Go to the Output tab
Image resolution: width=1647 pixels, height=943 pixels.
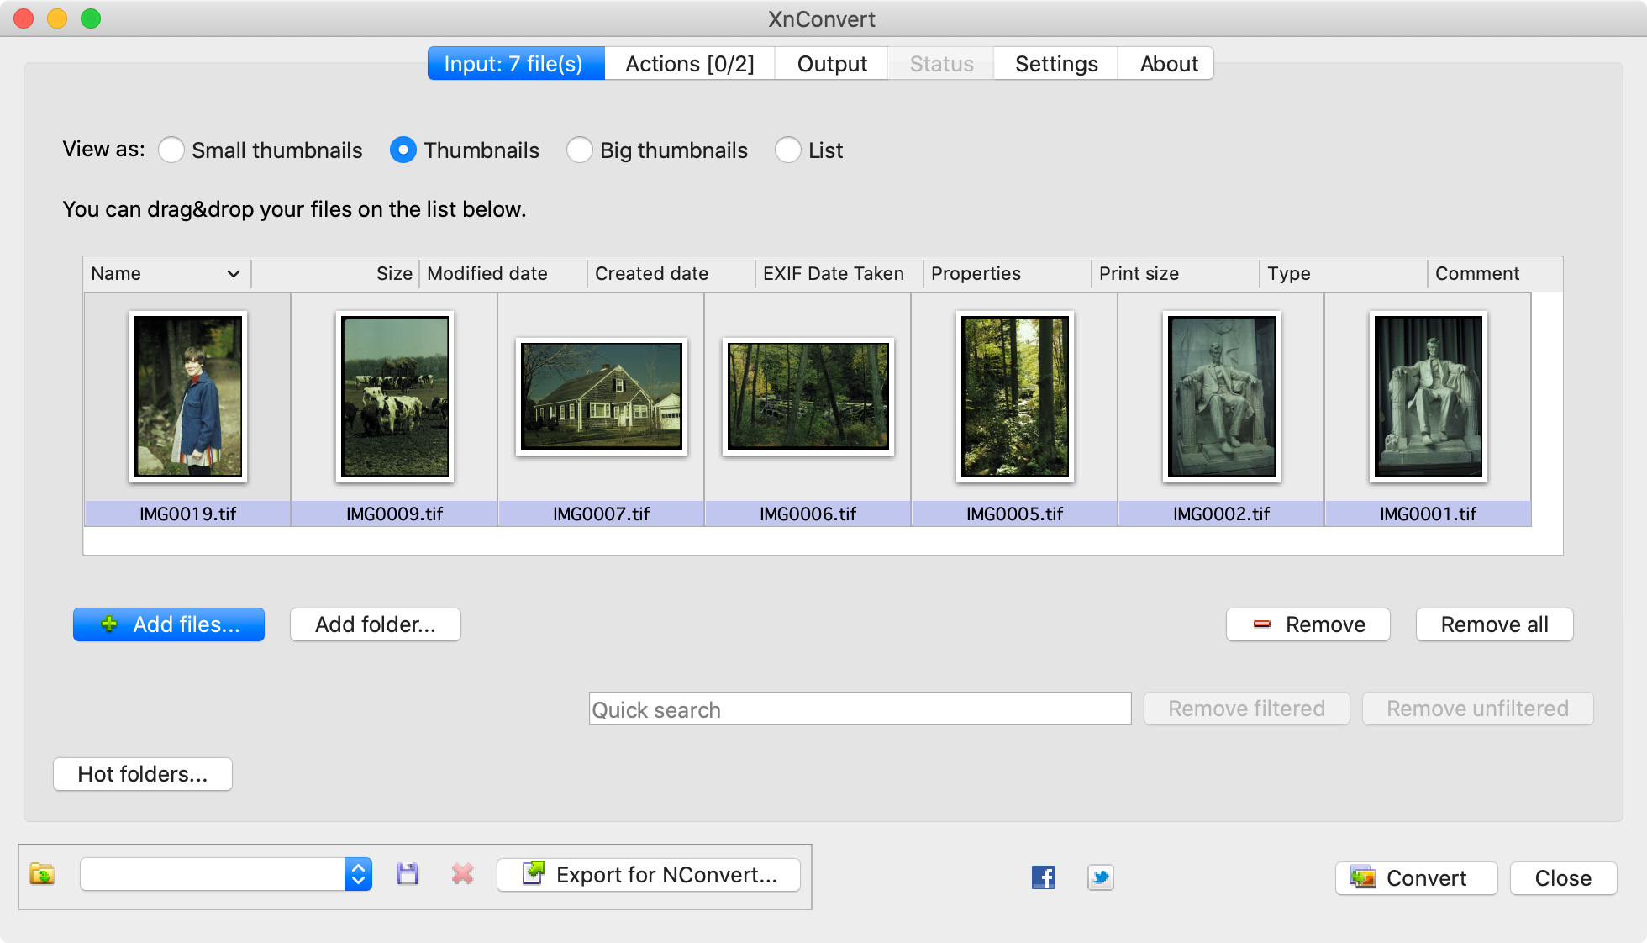point(832,64)
